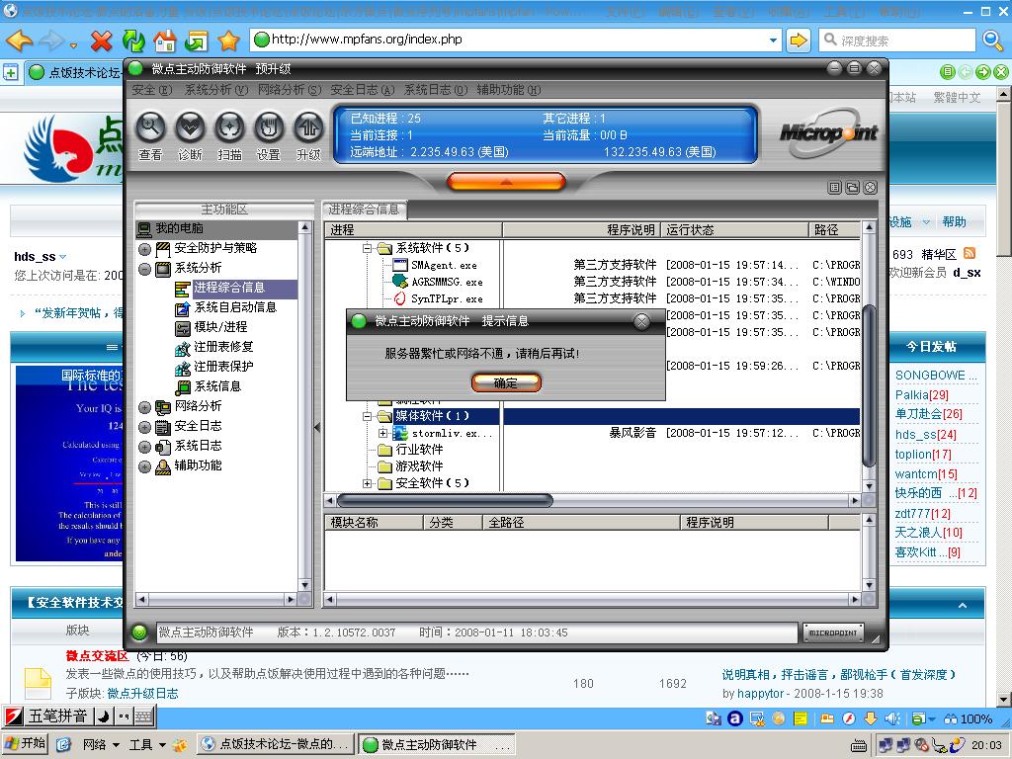The width and height of the screenshot is (1012, 759).
Task: Click the 注册表保护 tree icon
Action: pyautogui.click(x=183, y=368)
